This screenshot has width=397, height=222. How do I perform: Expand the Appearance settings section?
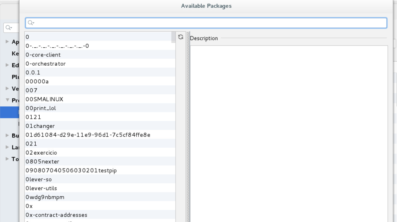pyautogui.click(x=7, y=42)
